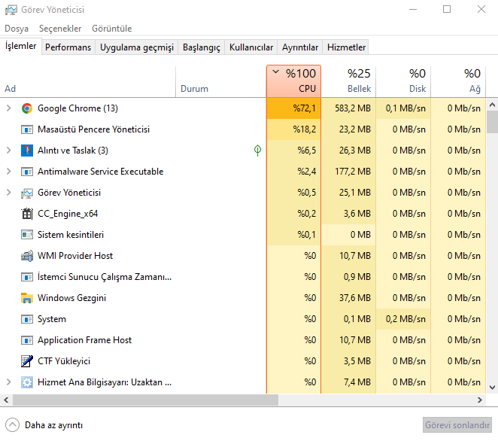Screen dimensions: 498x441
Task: Click the CC_Engine_x64 process icon
Action: pyautogui.click(x=27, y=214)
